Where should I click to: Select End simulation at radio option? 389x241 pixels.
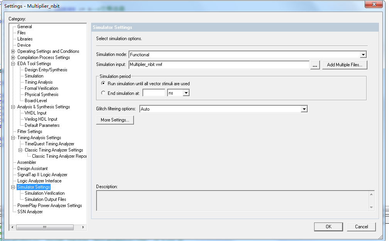click(103, 93)
